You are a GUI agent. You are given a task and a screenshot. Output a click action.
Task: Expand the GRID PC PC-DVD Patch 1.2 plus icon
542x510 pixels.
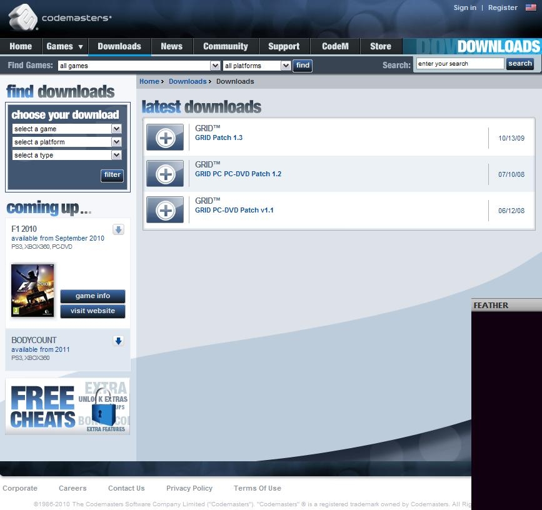tap(165, 174)
